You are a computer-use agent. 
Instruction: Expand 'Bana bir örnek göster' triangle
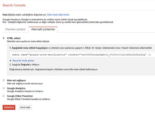(11, 61)
